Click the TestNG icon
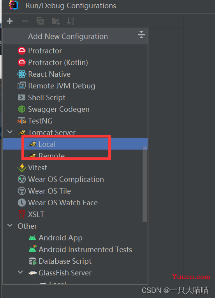215x298 pixels. point(22,121)
